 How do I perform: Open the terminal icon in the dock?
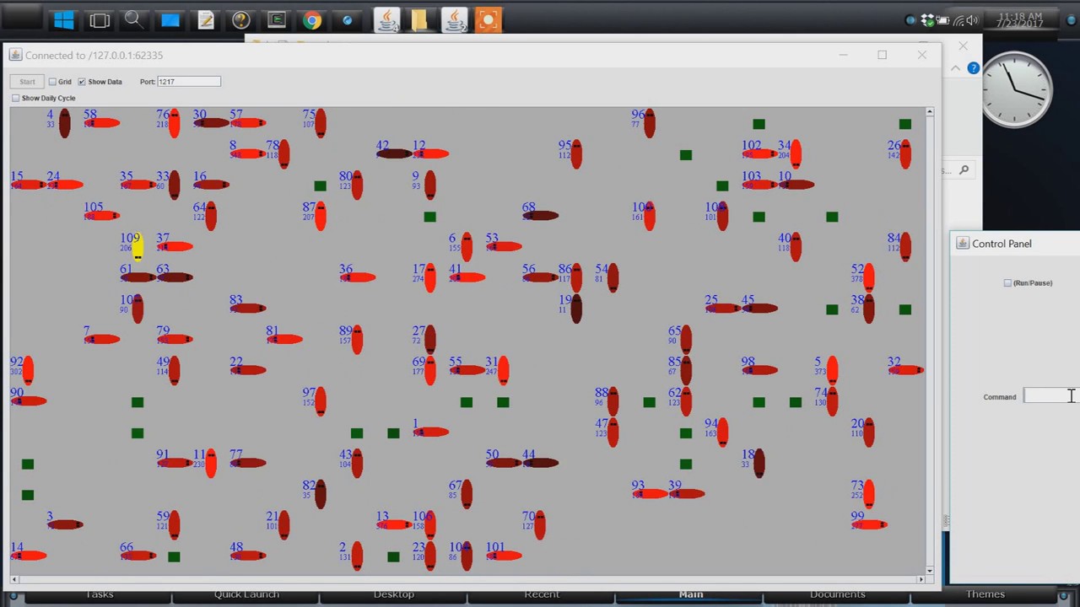click(x=277, y=20)
